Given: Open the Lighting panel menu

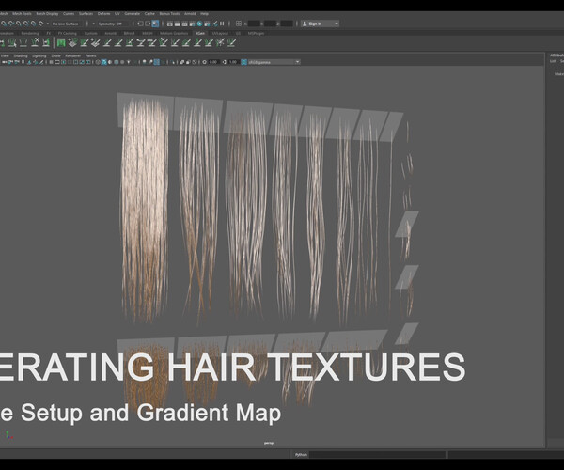Looking at the screenshot, I should (39, 55).
